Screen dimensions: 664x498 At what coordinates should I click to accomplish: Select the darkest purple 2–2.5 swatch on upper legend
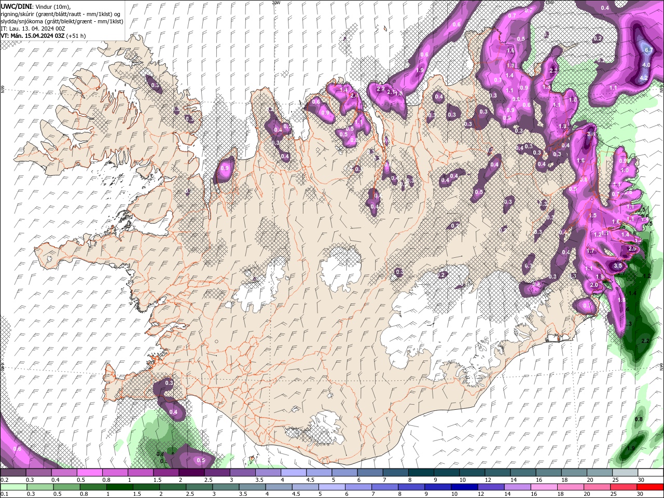[x=191, y=473]
